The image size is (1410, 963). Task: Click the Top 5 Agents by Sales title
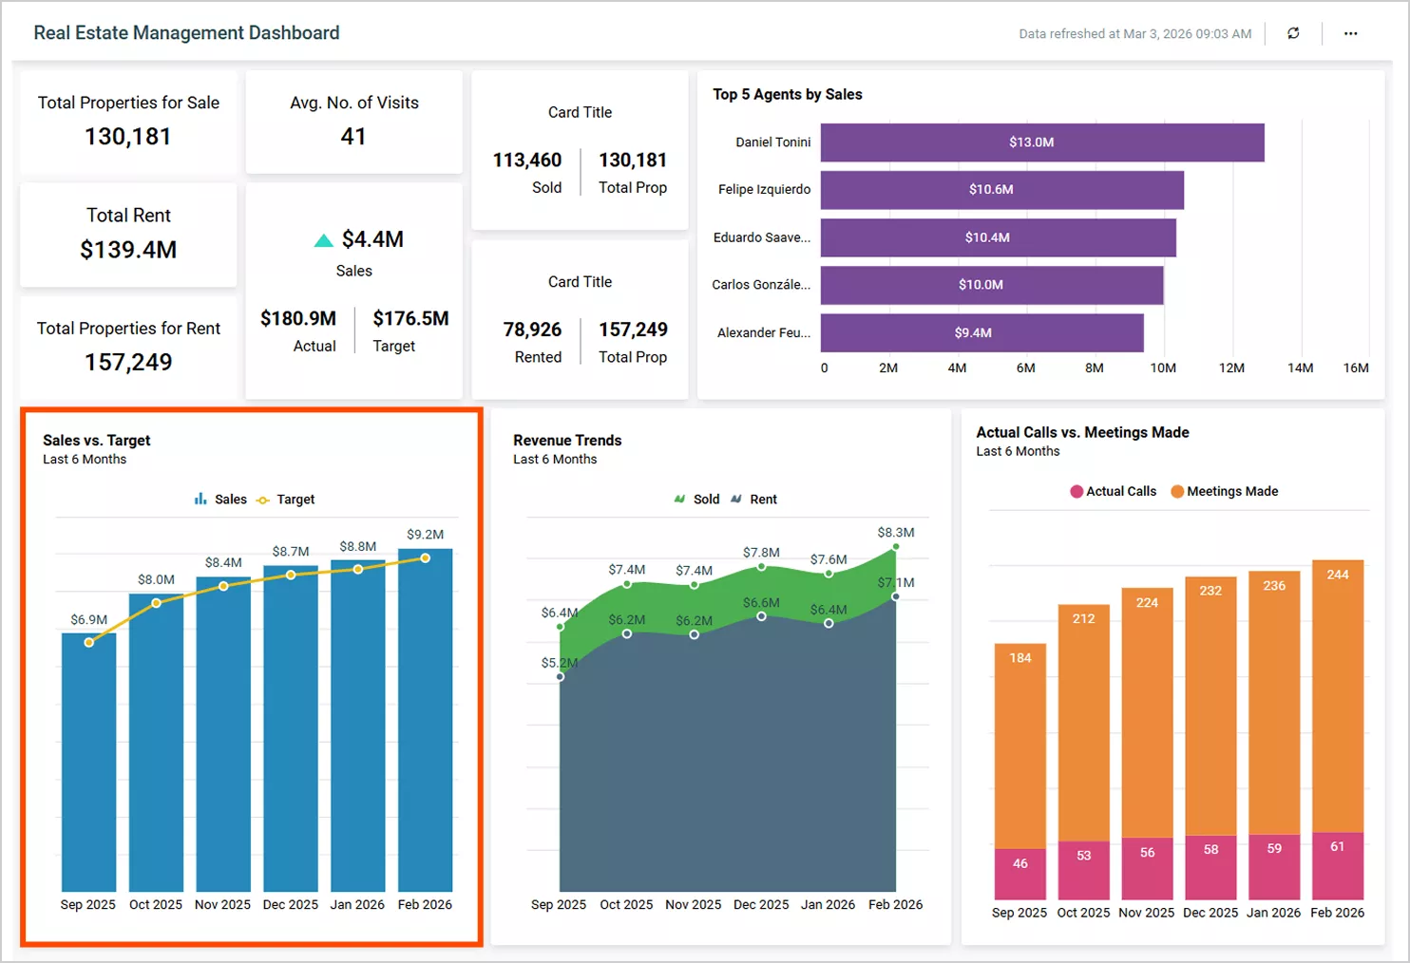788,94
